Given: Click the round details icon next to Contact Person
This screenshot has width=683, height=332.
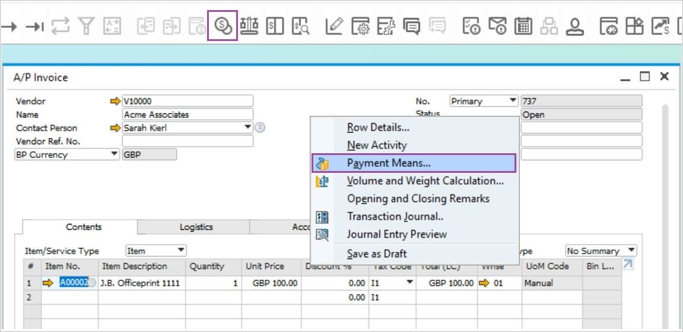Looking at the screenshot, I should click(260, 128).
